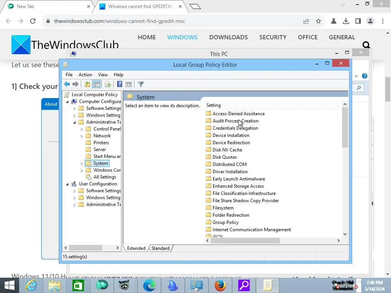Click the website search magnifier icon
The image size is (391, 293).
(x=366, y=45)
